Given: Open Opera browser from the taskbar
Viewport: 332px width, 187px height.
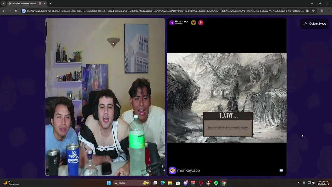Looking at the screenshot, I should pos(200,183).
